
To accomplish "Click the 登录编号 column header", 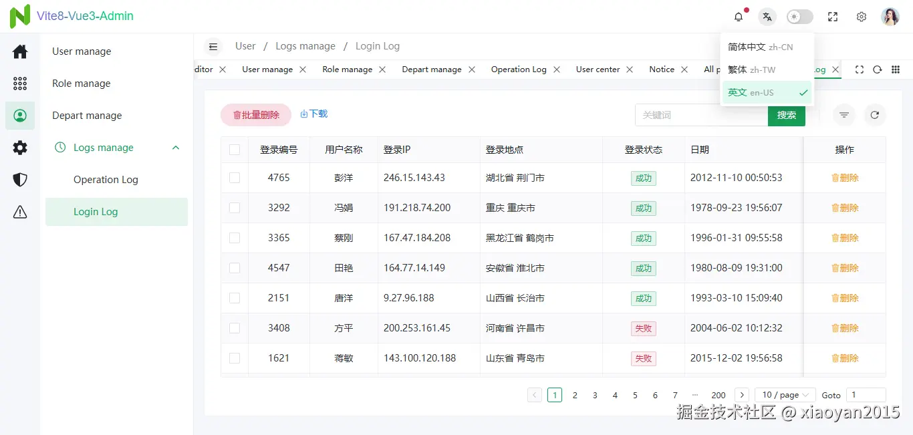I will tap(279, 150).
